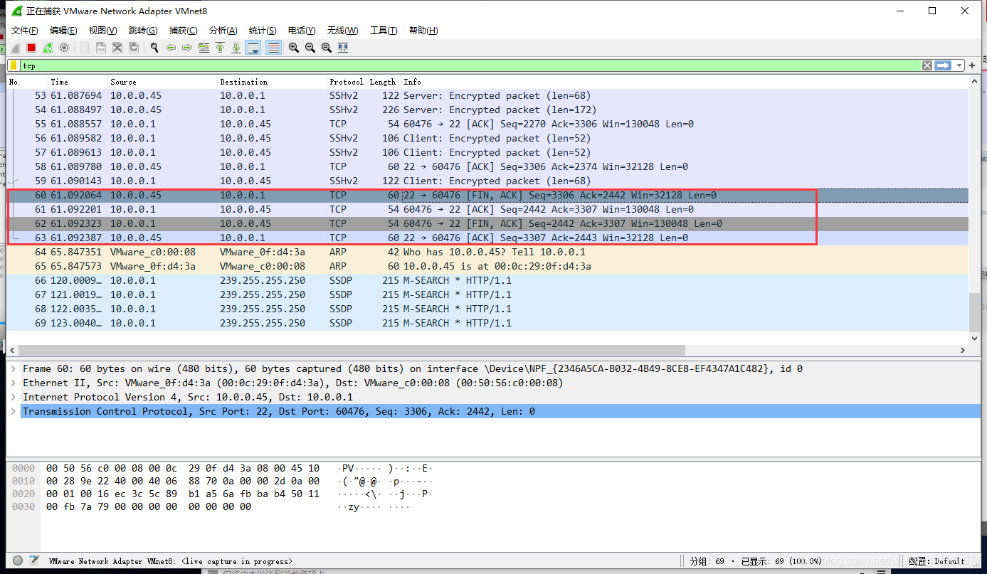
Task: Open the 文件(F) menu
Action: point(25,30)
